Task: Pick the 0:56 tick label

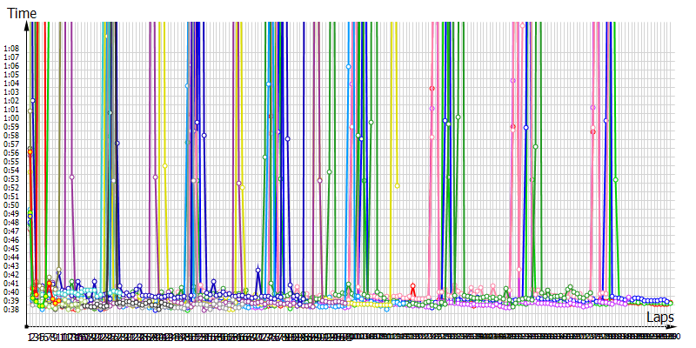Action: (x=11, y=152)
